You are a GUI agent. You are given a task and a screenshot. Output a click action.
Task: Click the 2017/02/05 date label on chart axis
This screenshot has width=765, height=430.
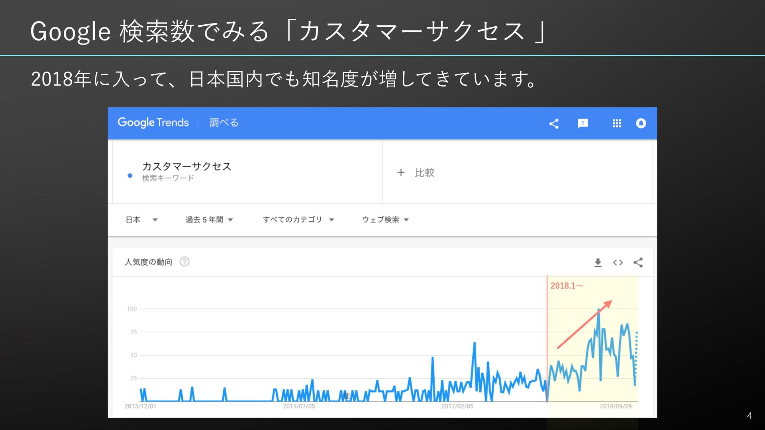coord(457,406)
